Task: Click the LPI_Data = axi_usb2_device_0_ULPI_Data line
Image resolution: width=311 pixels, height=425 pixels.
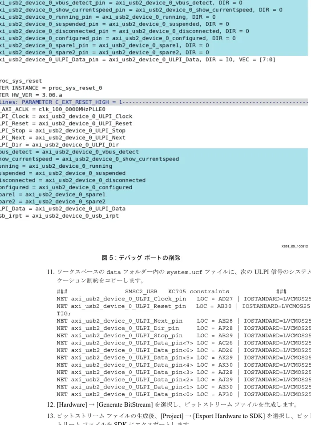Action: (x=63, y=209)
